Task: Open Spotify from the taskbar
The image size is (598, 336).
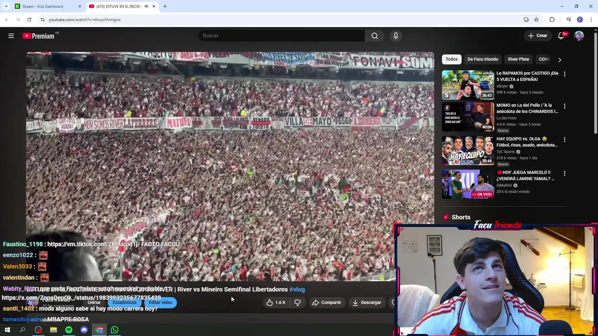Action: pos(69,330)
